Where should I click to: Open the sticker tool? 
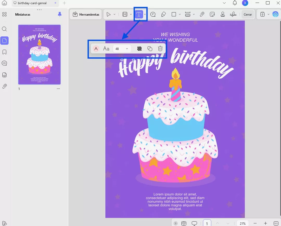point(212,14)
